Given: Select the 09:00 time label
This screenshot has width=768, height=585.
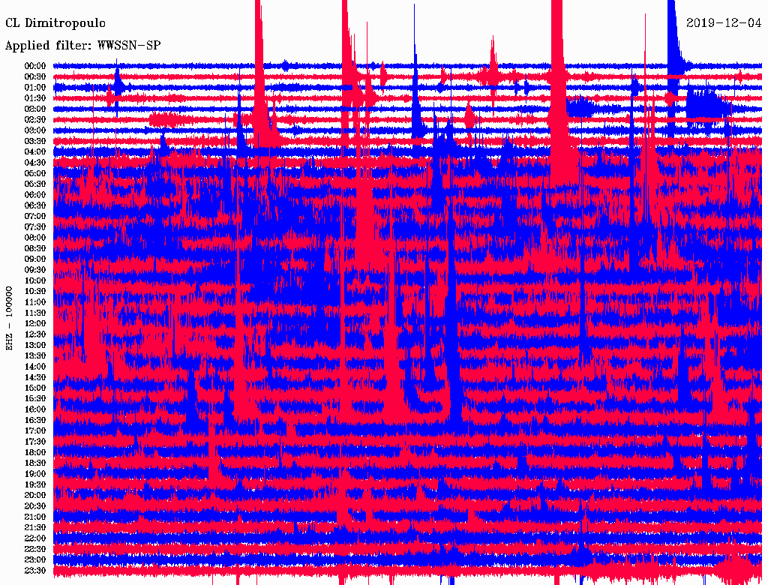Looking at the screenshot, I should [x=34, y=259].
